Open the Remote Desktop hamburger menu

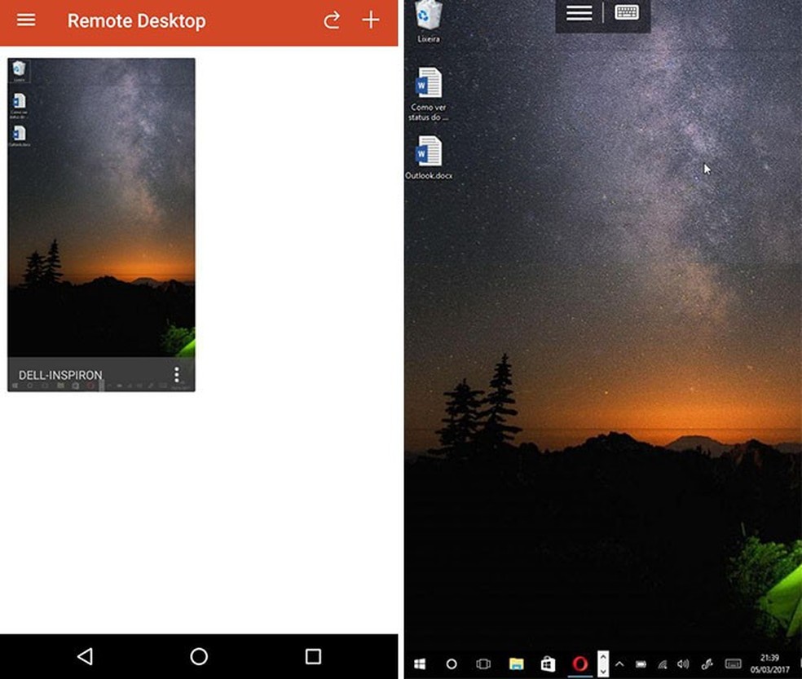point(26,20)
